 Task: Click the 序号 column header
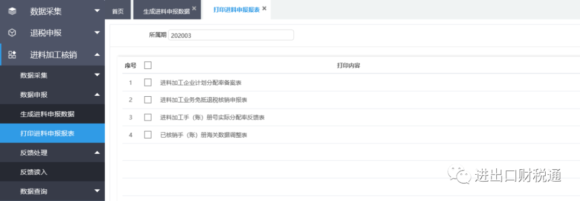[130, 66]
